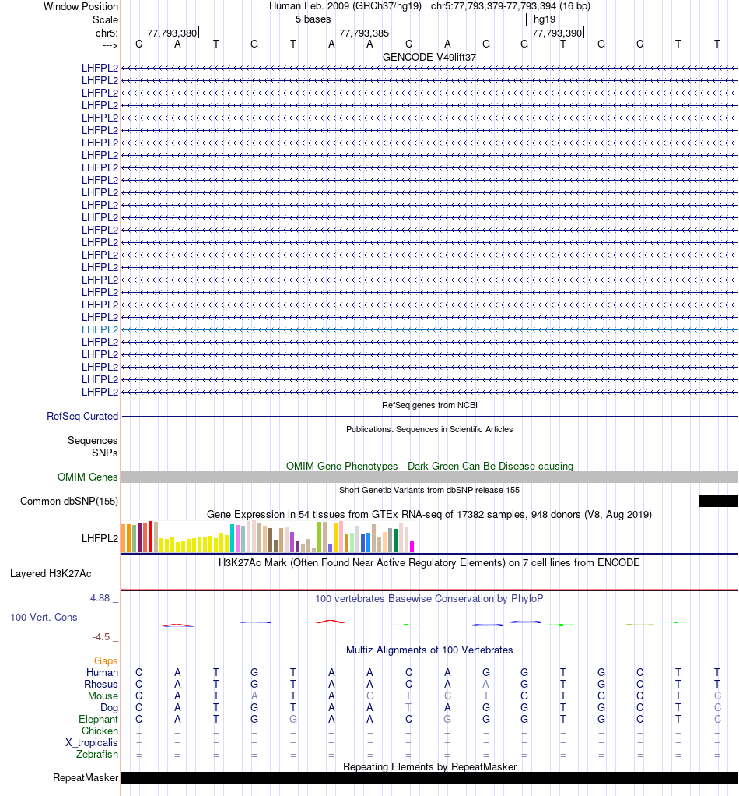
Task: Click the Rhesus alignment row label
Action: pos(101,685)
